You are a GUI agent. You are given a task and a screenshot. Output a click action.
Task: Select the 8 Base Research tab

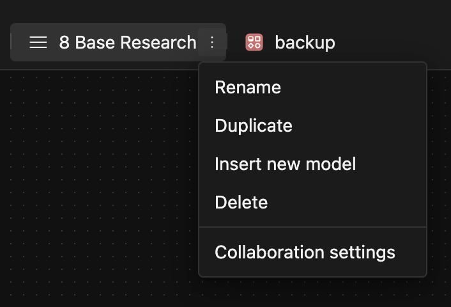point(128,43)
